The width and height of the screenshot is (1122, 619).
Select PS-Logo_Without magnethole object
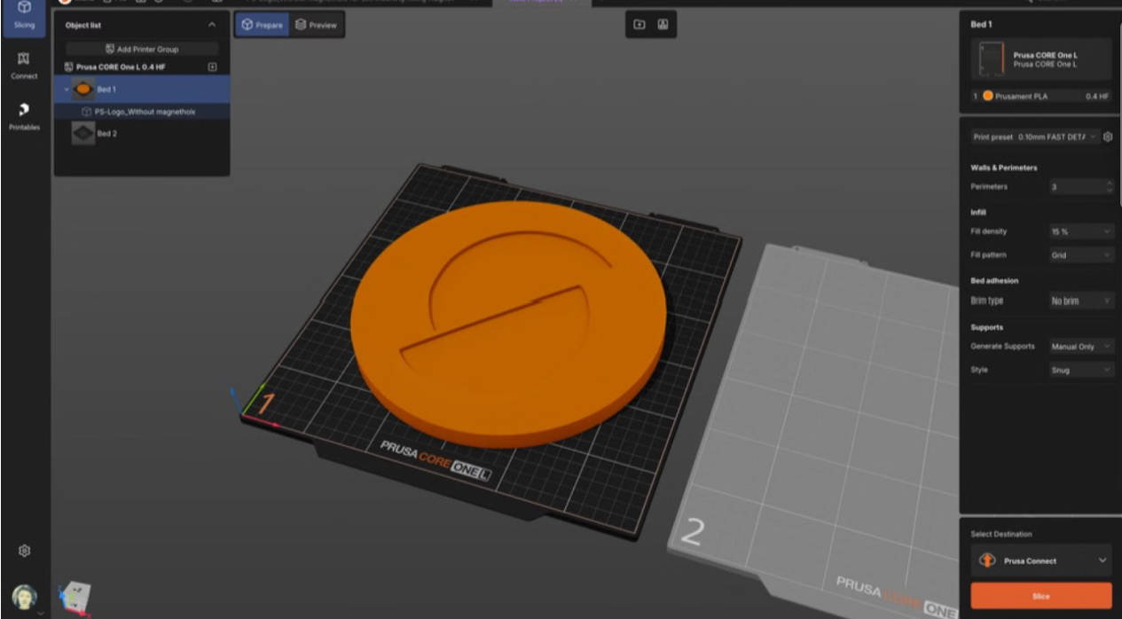click(x=142, y=112)
